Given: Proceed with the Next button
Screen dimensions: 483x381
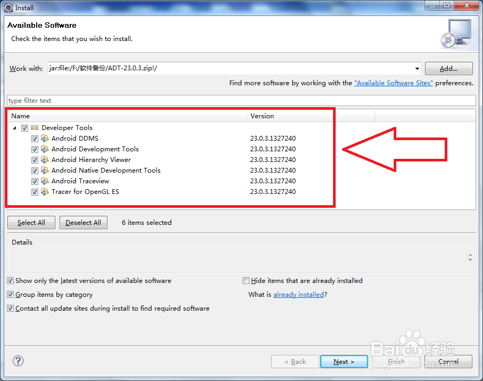Looking at the screenshot, I should coord(344,362).
